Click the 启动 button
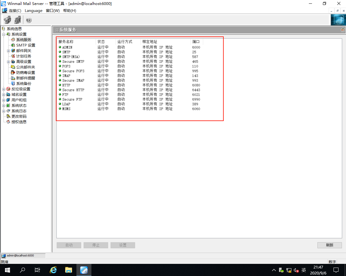The width and height of the screenshot is (346, 276). 69,245
